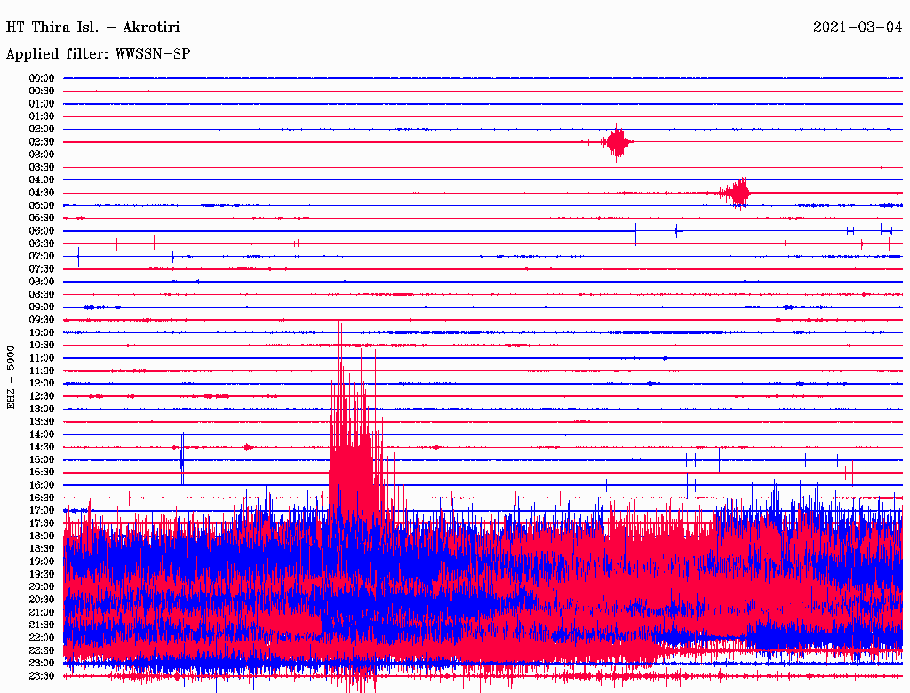Click the 15:30 time label
Image resolution: width=910 pixels, height=693 pixels.
point(42,473)
